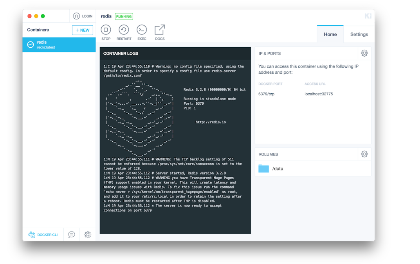This screenshot has height=264, width=420.
Task: Open preferences gear in sidebar footer
Action: click(88, 235)
